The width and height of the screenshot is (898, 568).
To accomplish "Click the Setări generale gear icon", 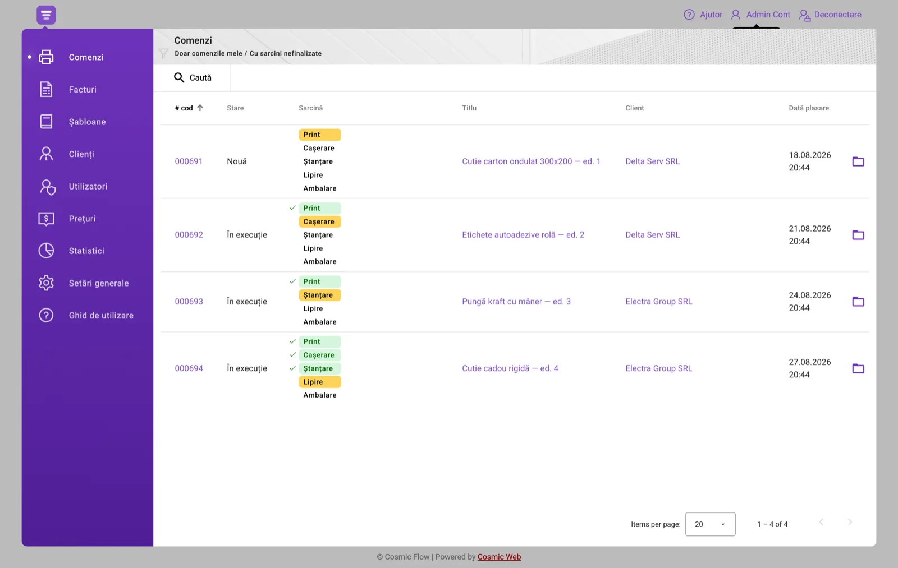I will click(46, 283).
